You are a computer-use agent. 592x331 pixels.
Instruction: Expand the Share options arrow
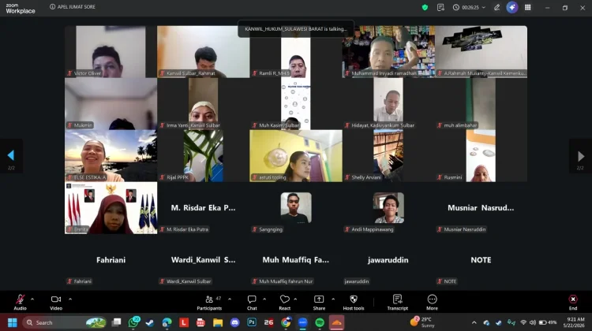pos(333,299)
